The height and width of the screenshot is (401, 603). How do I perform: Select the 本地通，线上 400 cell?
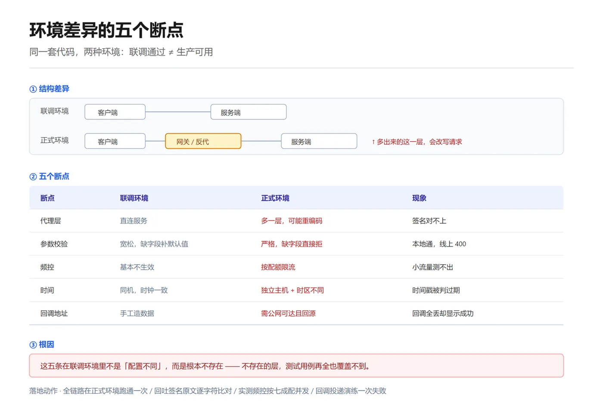[x=439, y=244]
